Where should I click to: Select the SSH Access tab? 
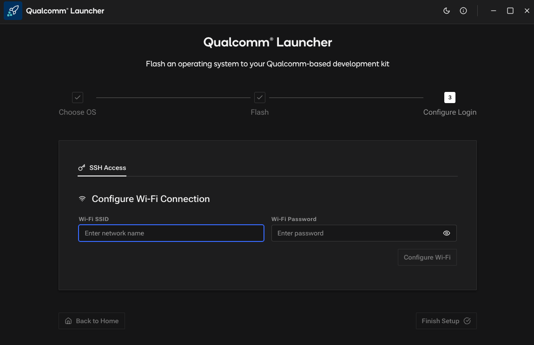point(102,168)
